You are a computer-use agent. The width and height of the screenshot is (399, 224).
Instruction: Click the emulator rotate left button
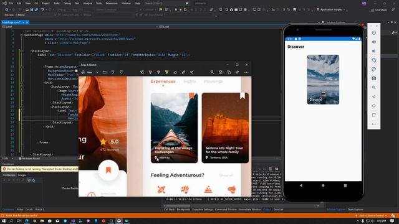coord(374,60)
